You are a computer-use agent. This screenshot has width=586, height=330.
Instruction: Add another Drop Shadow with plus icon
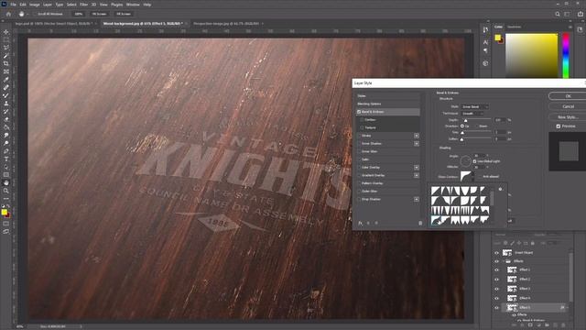[x=417, y=199]
